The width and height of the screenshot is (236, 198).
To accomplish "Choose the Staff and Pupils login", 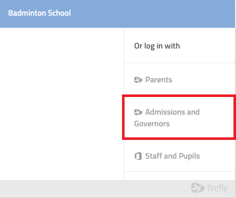I will (x=180, y=156).
